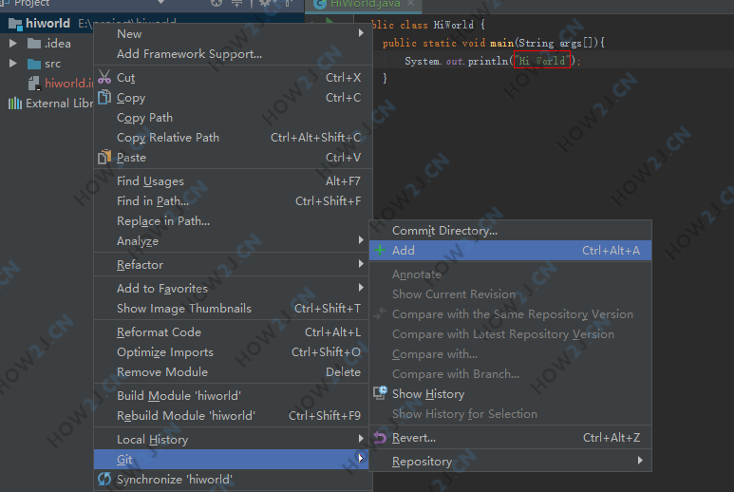Switch to the HiWorld.java editor tab
734x492 pixels.
pyautogui.click(x=366, y=4)
